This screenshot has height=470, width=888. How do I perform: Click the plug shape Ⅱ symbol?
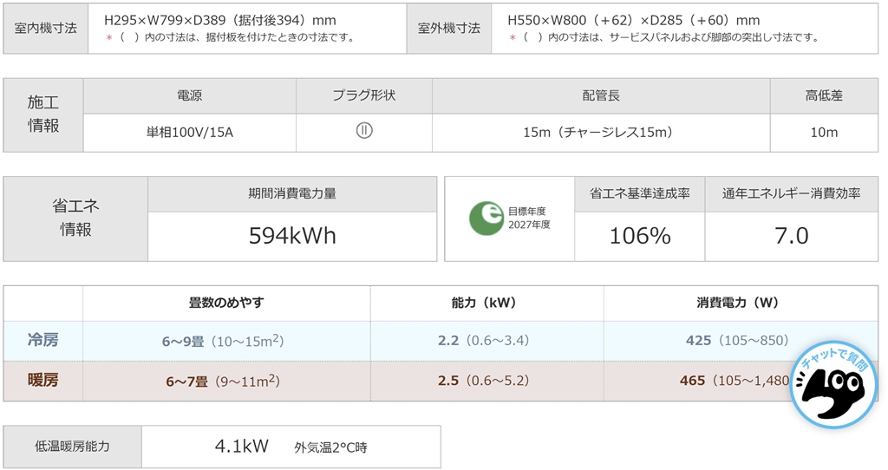click(364, 132)
